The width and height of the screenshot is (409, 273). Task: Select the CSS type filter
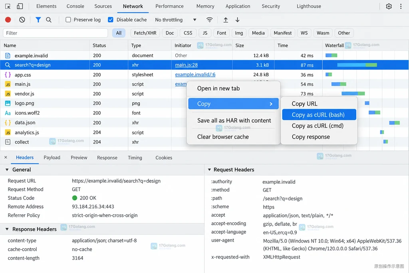[188, 33]
